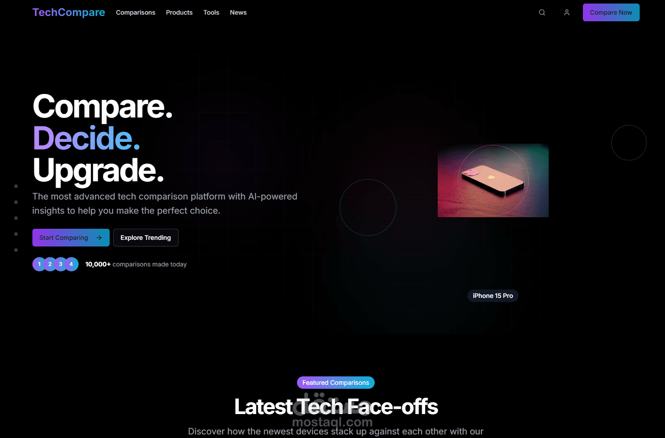Screen dimensions: 665x438
Task: Select the third section indicator dot
Action: pyautogui.click(x=16, y=218)
